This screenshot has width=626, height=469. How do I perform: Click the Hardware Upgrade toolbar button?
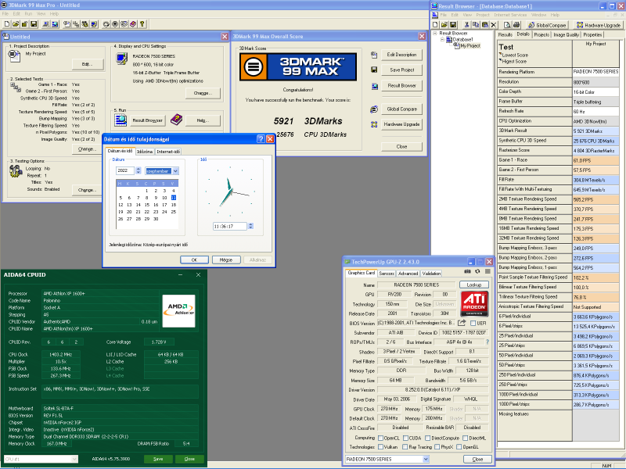coord(598,25)
